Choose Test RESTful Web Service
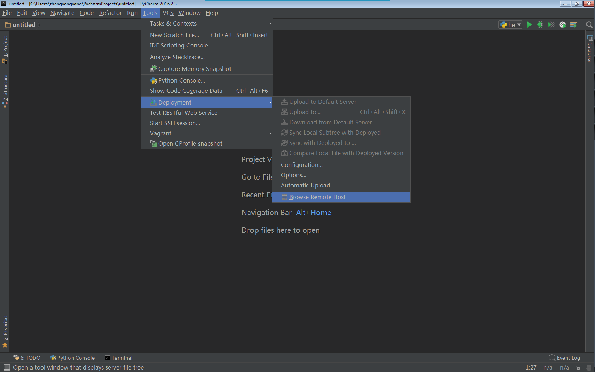The width and height of the screenshot is (595, 372). click(207, 113)
